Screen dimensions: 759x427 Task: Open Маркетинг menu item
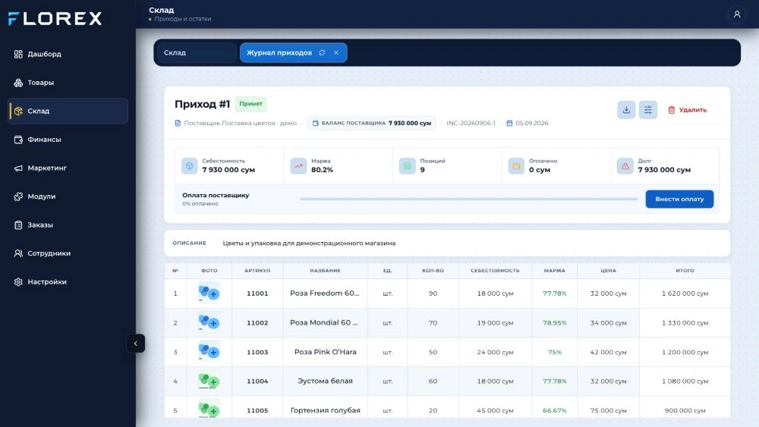click(68, 168)
